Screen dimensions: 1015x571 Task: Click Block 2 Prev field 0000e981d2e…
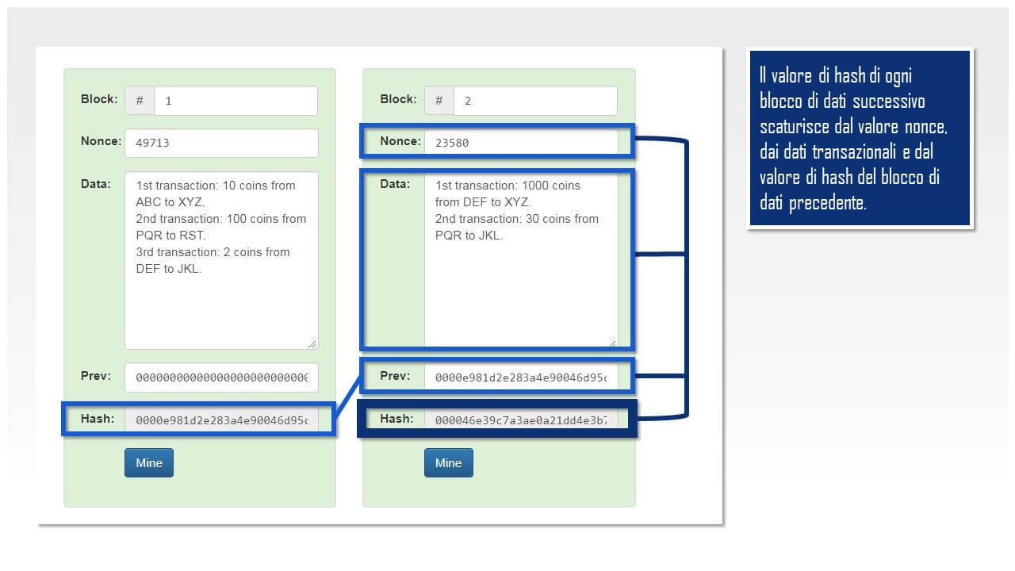pyautogui.click(x=520, y=377)
